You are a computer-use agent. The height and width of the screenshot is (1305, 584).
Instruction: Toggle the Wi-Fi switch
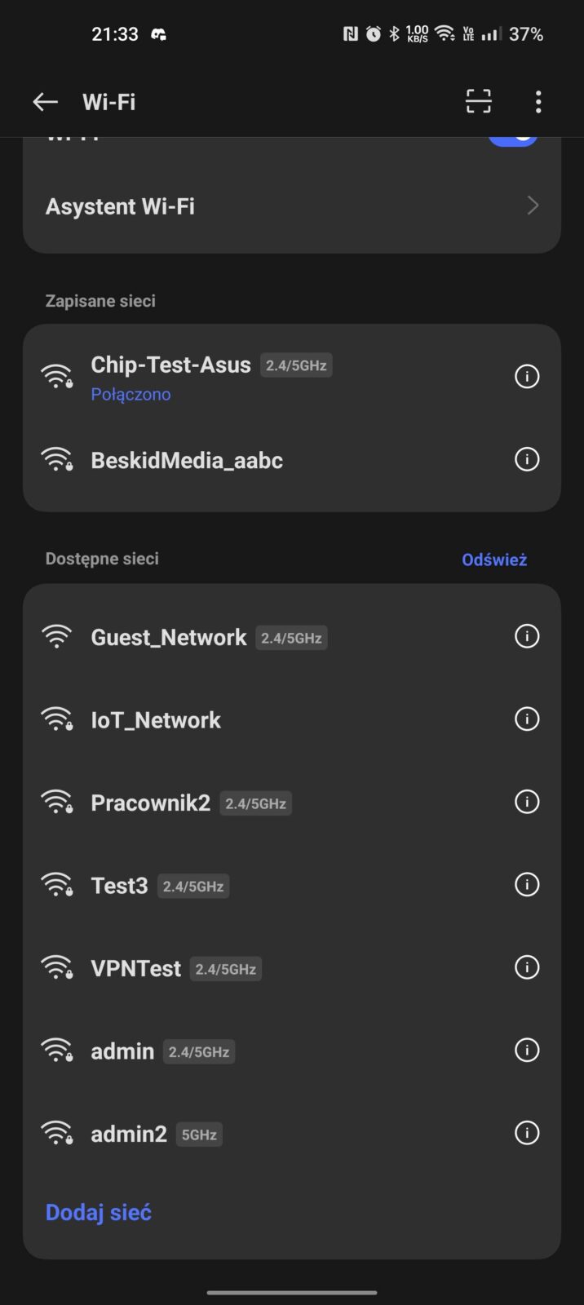point(513,139)
